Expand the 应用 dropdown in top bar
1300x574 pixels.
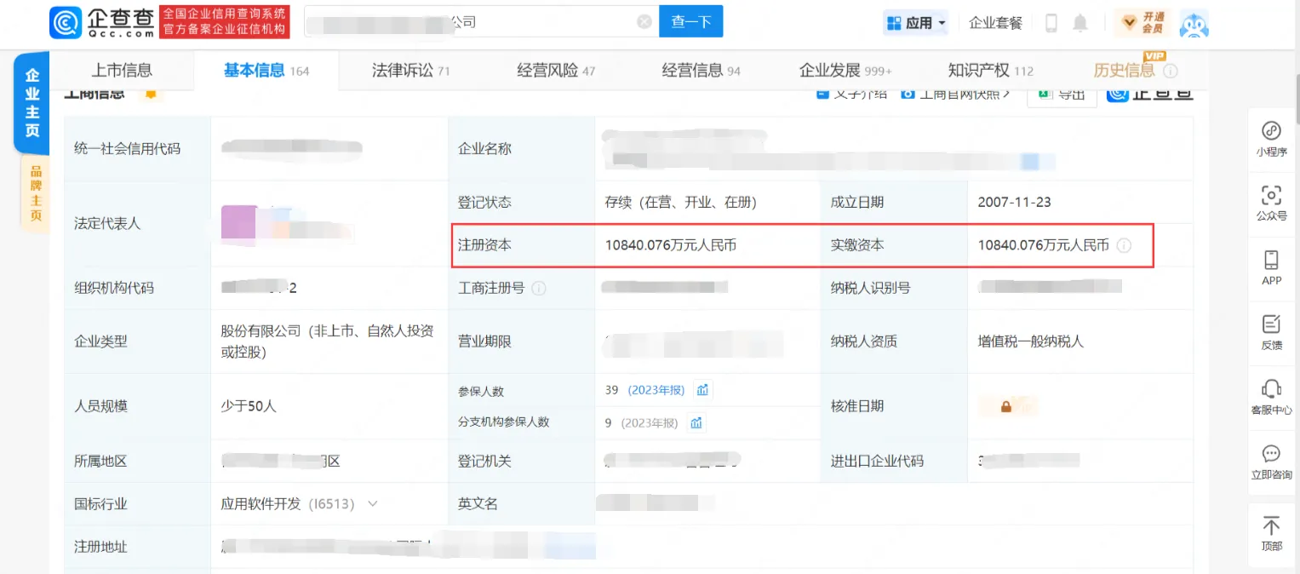coord(916,23)
